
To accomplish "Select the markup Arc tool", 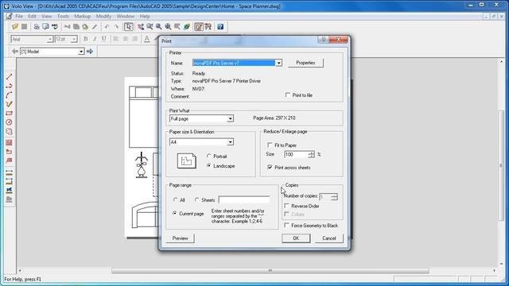I will pyautogui.click(x=9, y=95).
